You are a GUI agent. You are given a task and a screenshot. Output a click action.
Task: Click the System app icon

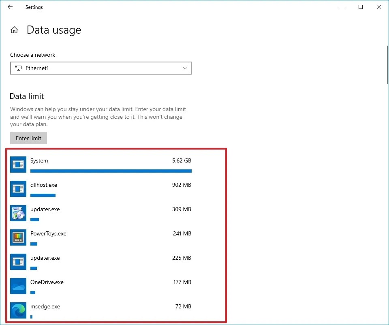coord(18,164)
